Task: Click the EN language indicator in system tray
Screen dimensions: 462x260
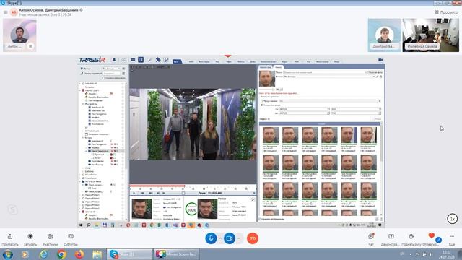Action: (x=403, y=253)
